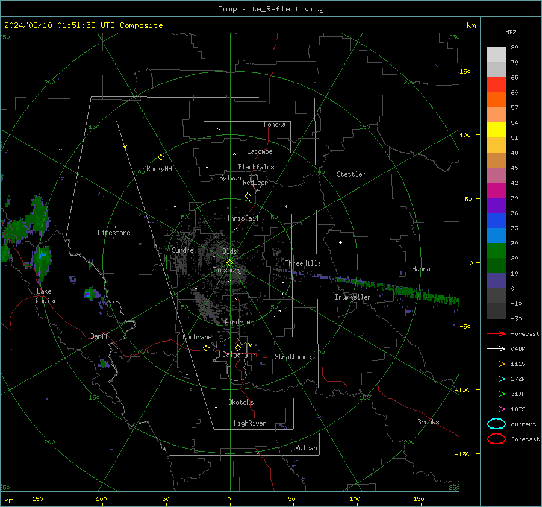Select the 65 dBZ red color swatch
This screenshot has height=507, width=542.
(496, 85)
